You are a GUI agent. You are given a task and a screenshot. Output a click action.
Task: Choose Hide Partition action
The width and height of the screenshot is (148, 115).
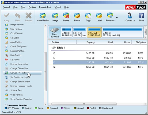coord(16,55)
